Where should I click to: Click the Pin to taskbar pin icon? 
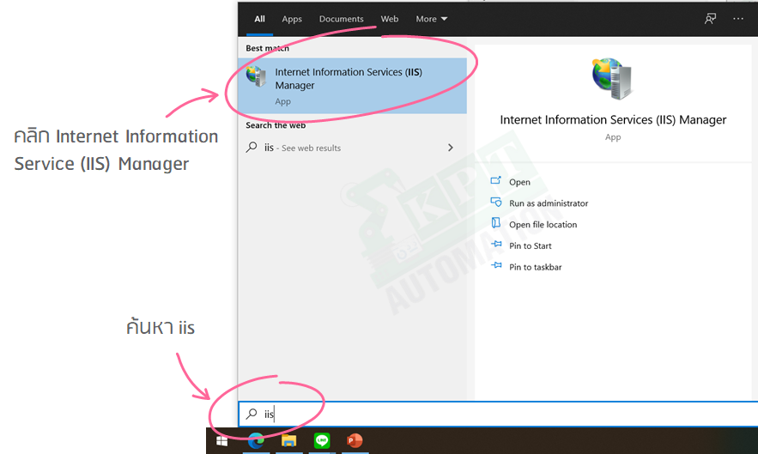coord(496,265)
